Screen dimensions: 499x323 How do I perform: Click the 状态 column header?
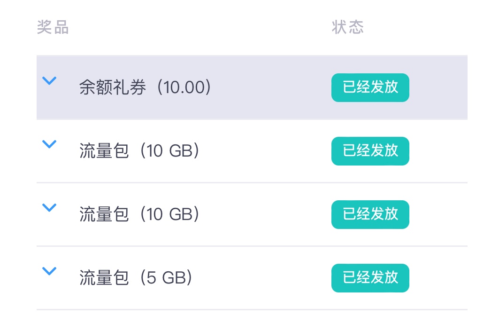(348, 27)
